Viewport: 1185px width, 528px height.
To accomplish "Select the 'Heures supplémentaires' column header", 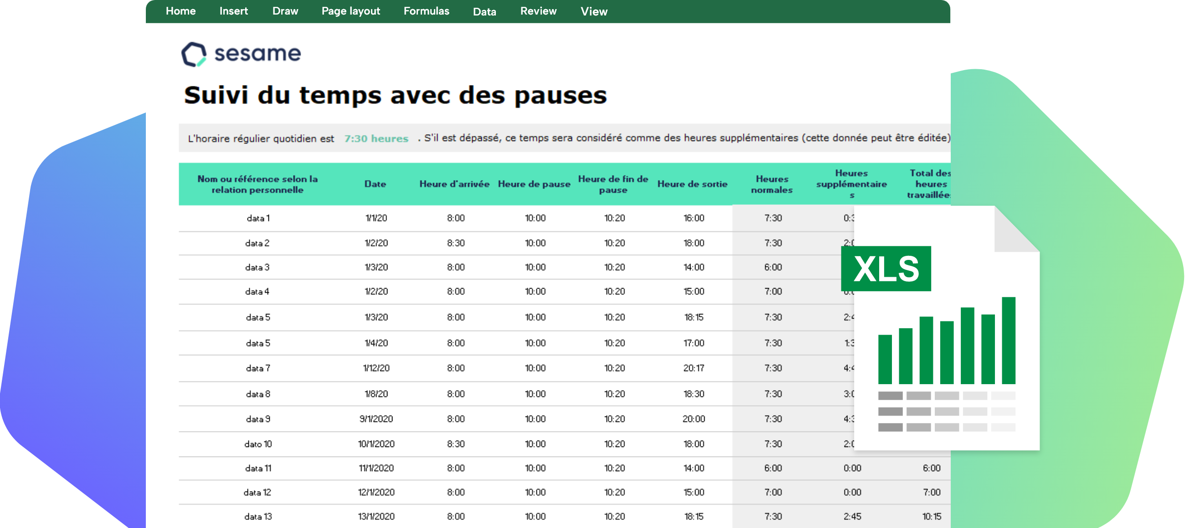I will point(851,184).
